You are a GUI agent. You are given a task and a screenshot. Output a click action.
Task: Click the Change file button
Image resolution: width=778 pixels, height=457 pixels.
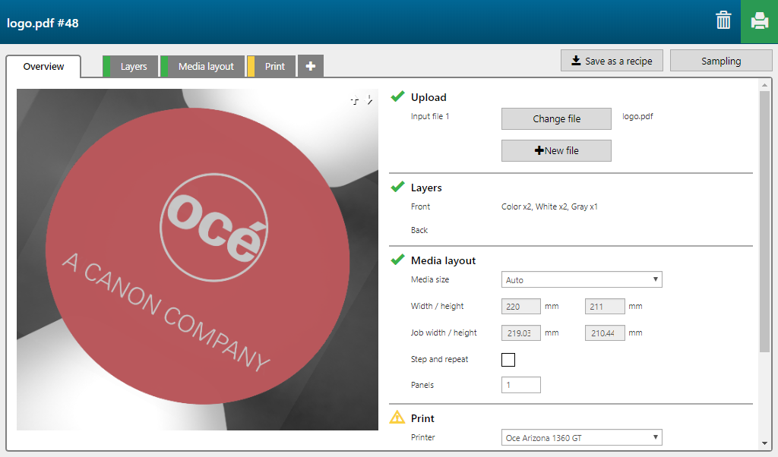(556, 119)
